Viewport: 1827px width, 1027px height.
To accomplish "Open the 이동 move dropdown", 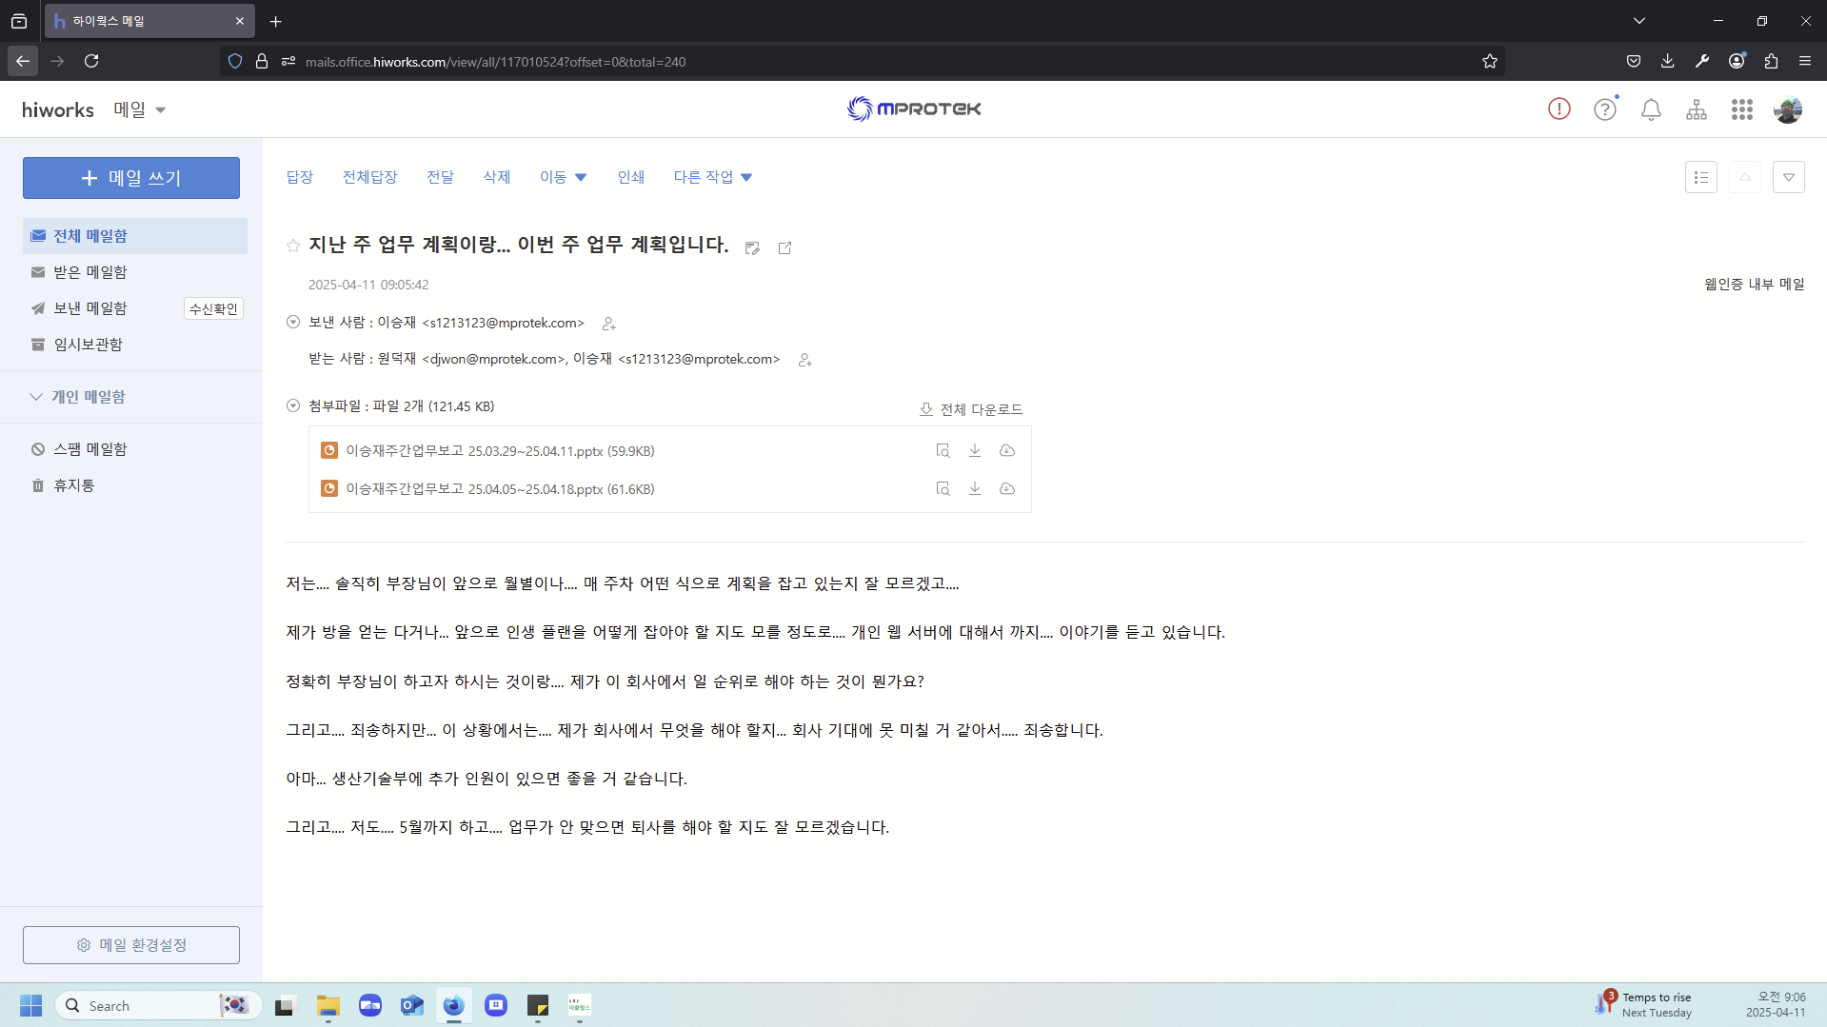I will 564,177.
